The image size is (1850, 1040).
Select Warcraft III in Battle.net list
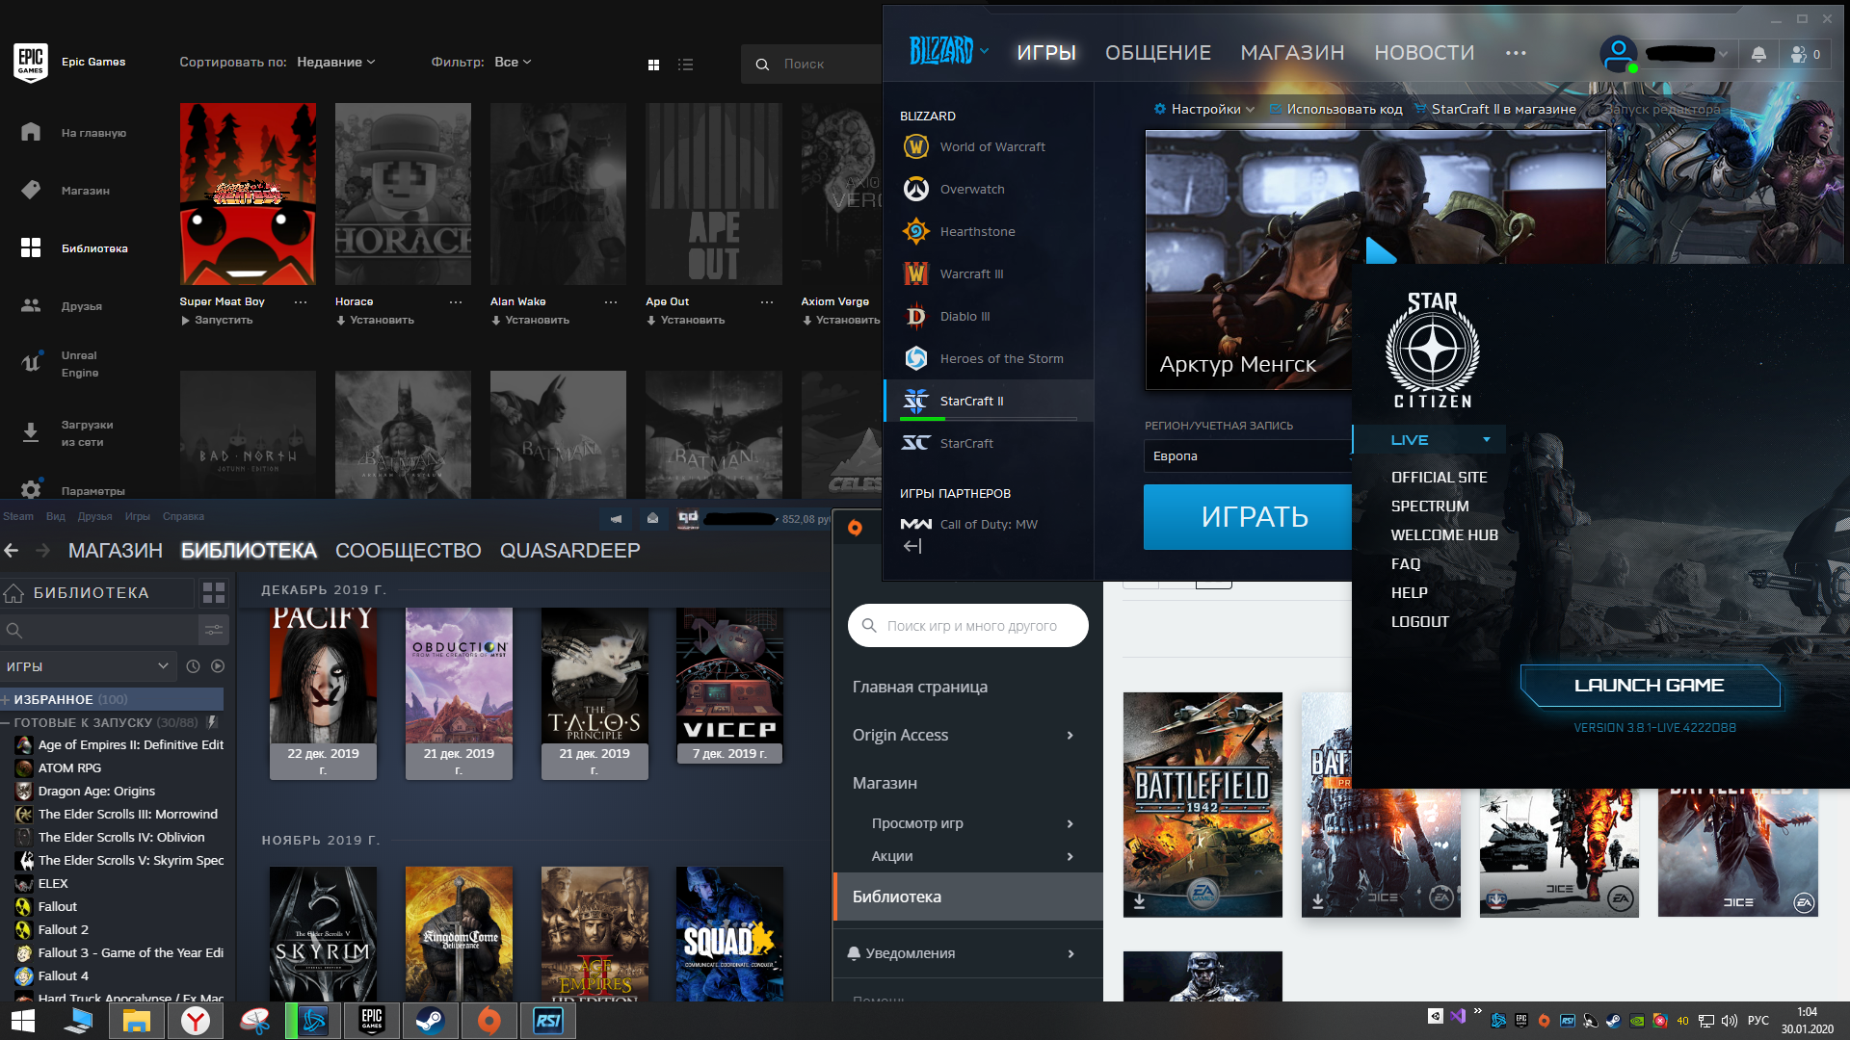[989, 273]
